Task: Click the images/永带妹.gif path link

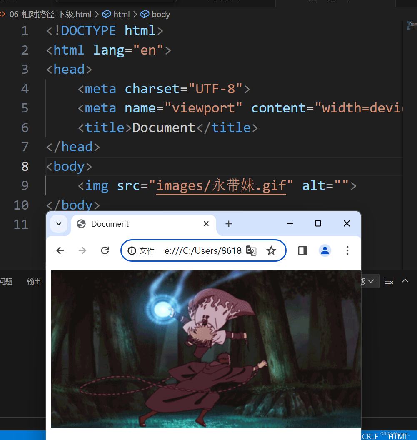Action: click(x=220, y=185)
